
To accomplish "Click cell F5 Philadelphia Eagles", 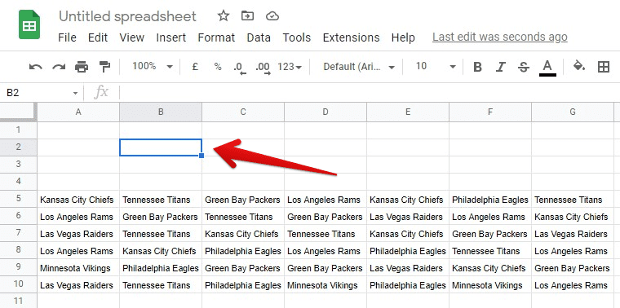I will coord(490,200).
